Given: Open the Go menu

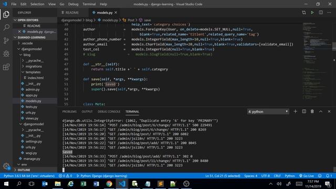Looking at the screenshot, I should pos(62,4).
